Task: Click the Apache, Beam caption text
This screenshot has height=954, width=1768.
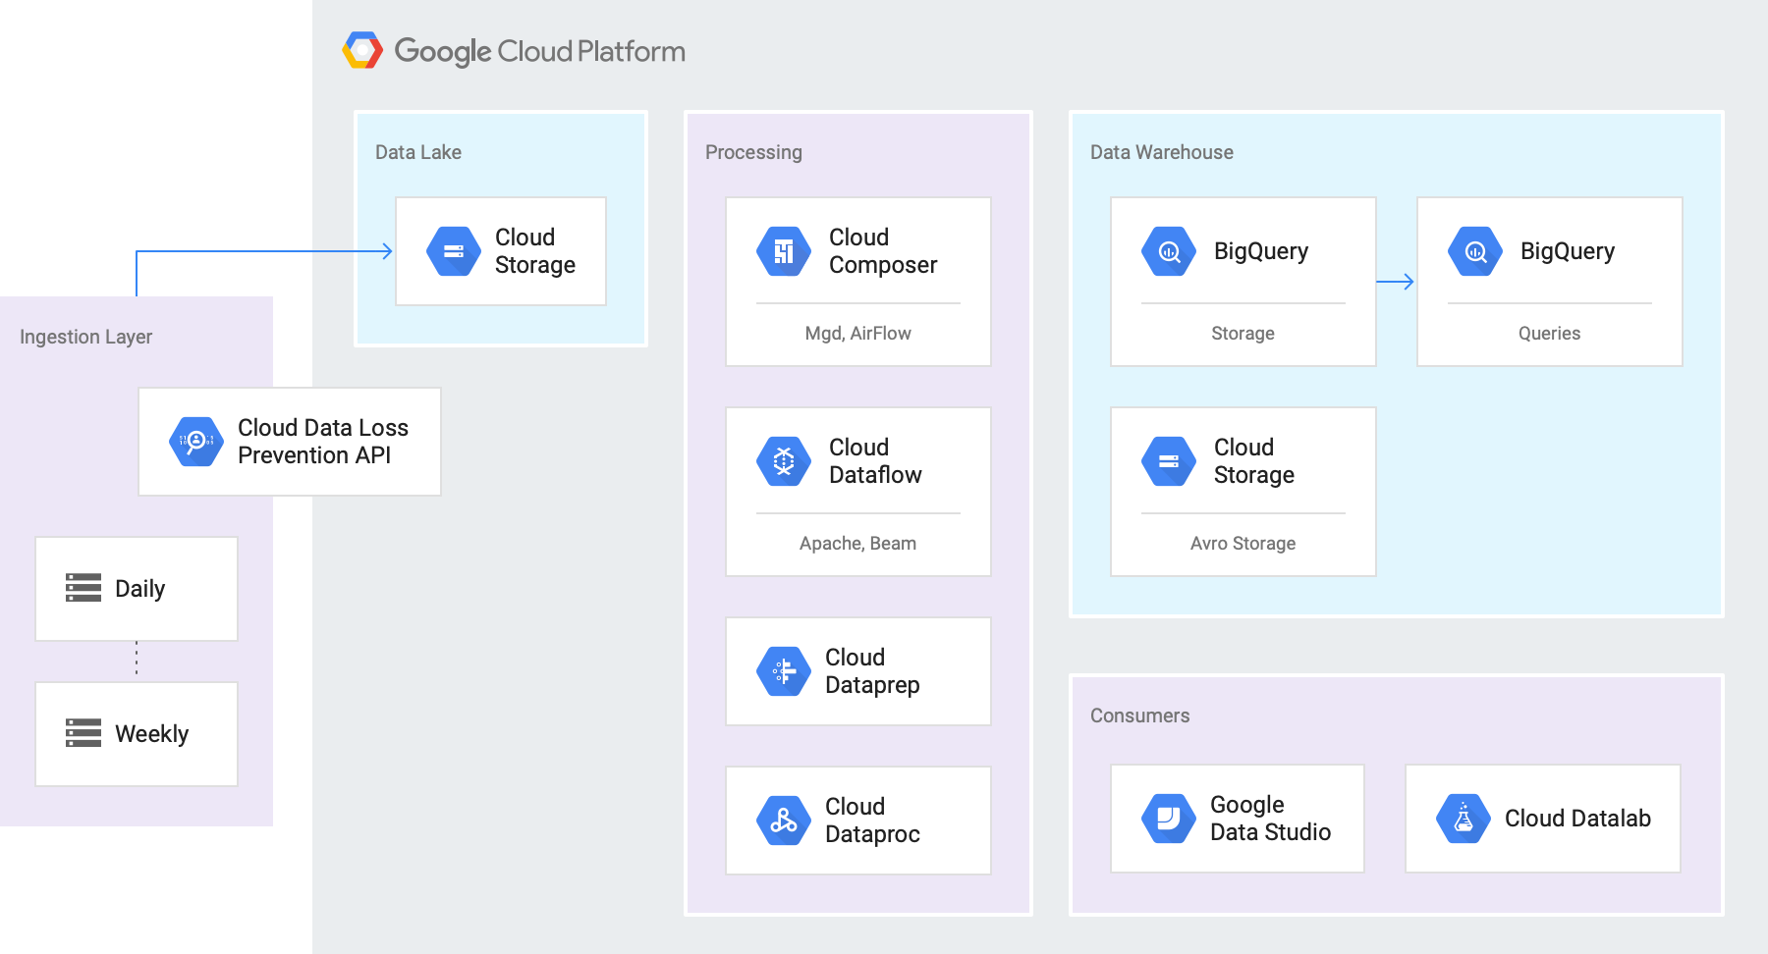Action: (x=857, y=544)
